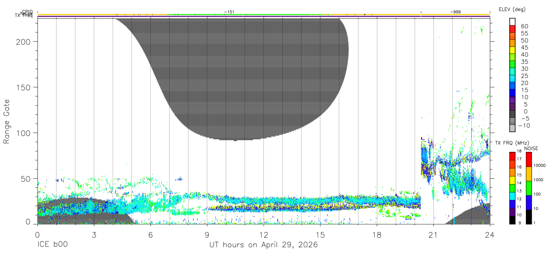The width and height of the screenshot is (551, 254).
Task: Click the 'TX Freq' row label at top-left
Action: pos(25,16)
